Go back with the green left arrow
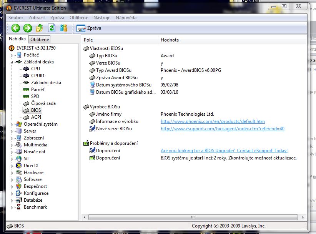 [x=15, y=28]
